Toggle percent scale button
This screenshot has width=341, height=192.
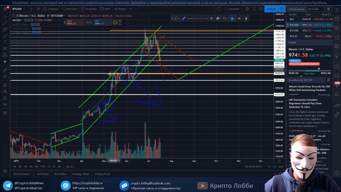269,167
